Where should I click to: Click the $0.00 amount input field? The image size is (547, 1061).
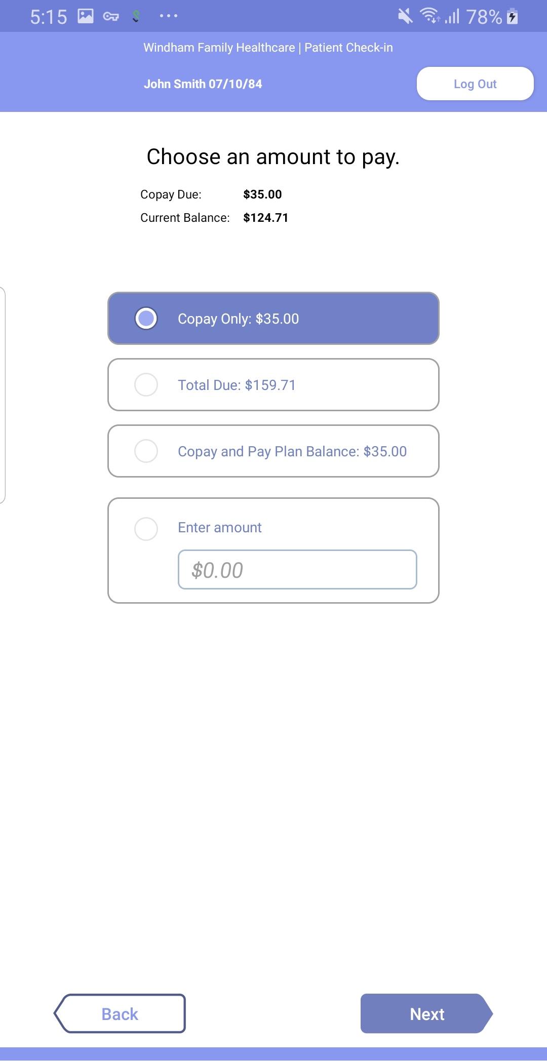(297, 570)
